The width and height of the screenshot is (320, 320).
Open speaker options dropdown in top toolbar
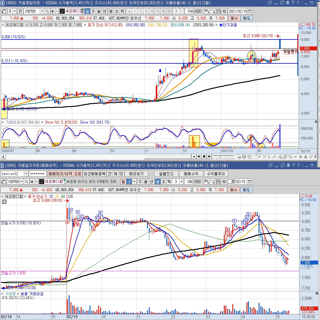[x=57, y=11]
